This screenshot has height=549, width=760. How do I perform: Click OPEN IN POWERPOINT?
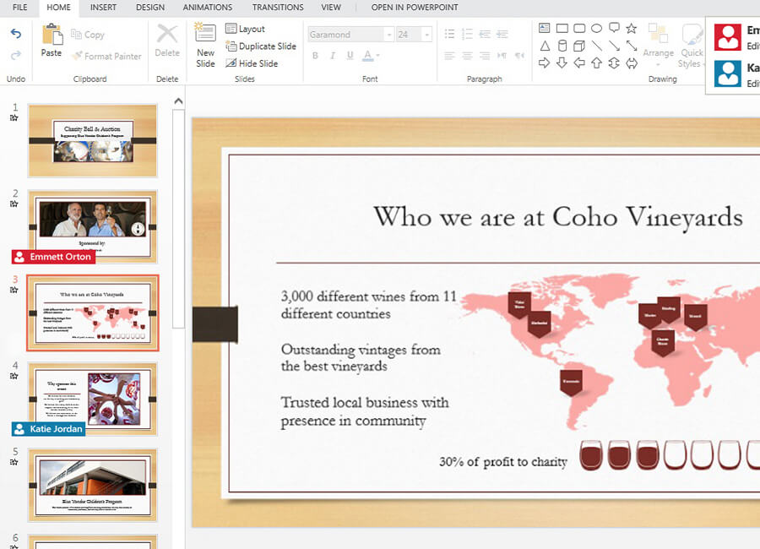[x=414, y=8]
